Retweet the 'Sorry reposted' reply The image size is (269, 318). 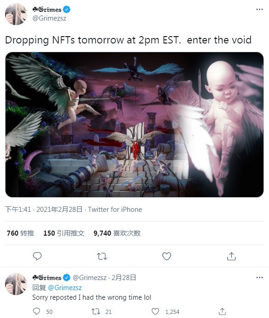[96, 311]
